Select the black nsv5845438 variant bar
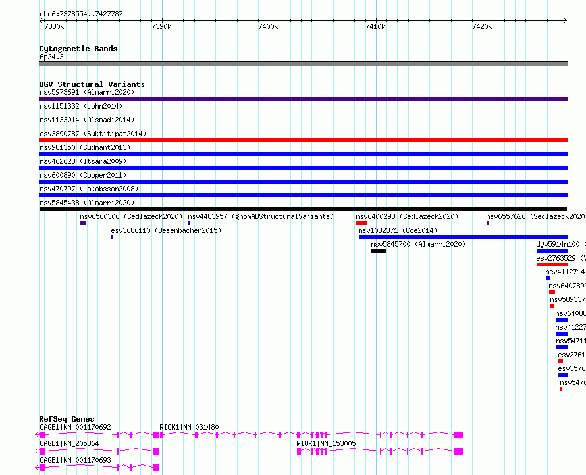Image resolution: width=586 pixels, height=475 pixels. pyautogui.click(x=303, y=209)
